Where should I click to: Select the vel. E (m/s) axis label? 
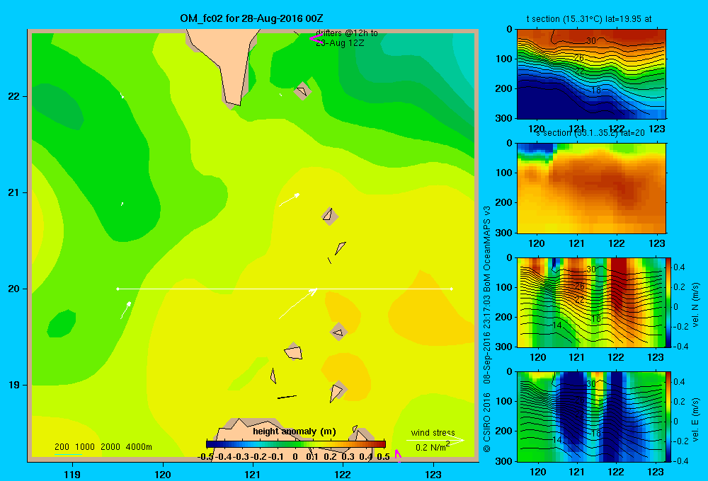click(x=695, y=419)
